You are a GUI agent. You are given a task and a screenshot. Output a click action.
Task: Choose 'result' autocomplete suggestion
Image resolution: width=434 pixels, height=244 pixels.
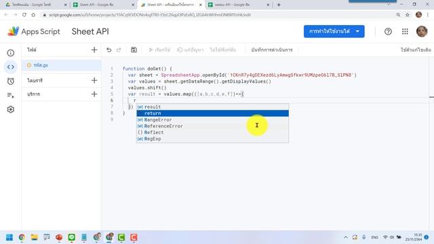(212, 107)
